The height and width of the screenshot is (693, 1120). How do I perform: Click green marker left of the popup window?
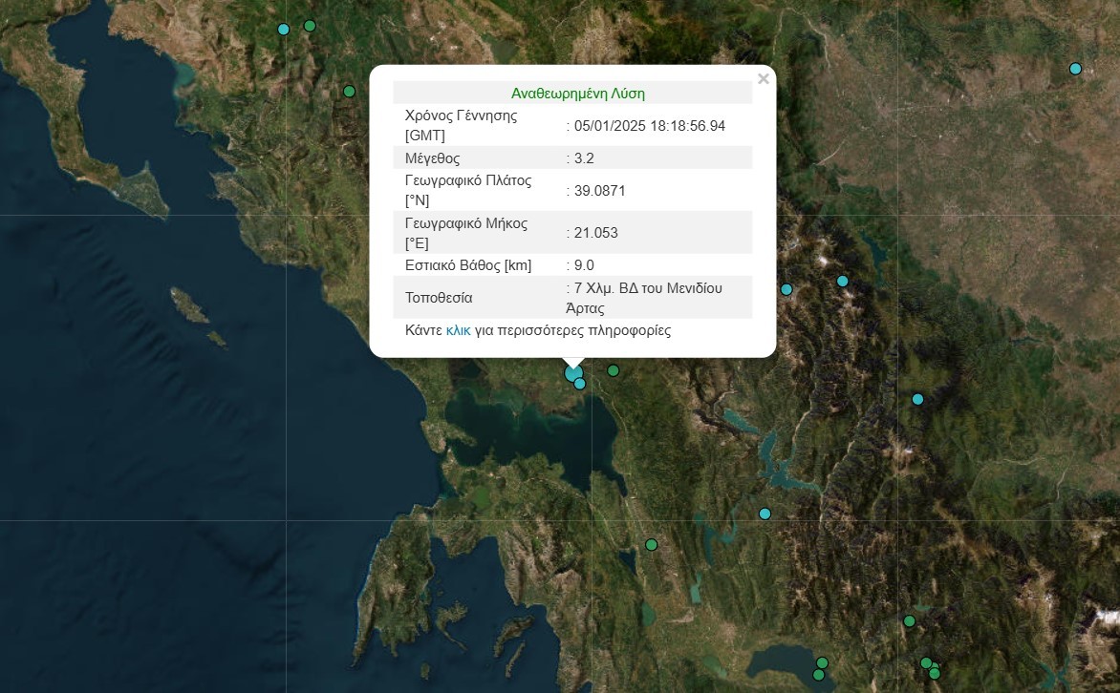349,92
